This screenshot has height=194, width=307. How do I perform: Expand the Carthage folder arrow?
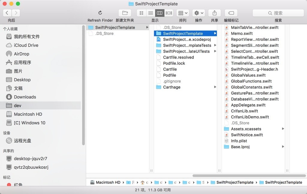tap(215, 87)
